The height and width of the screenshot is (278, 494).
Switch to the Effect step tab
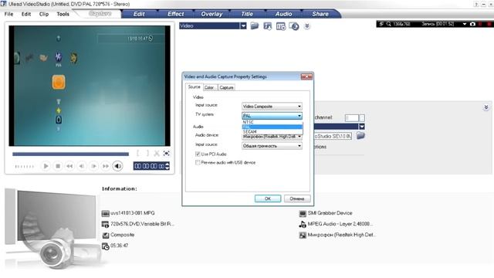tap(175, 14)
